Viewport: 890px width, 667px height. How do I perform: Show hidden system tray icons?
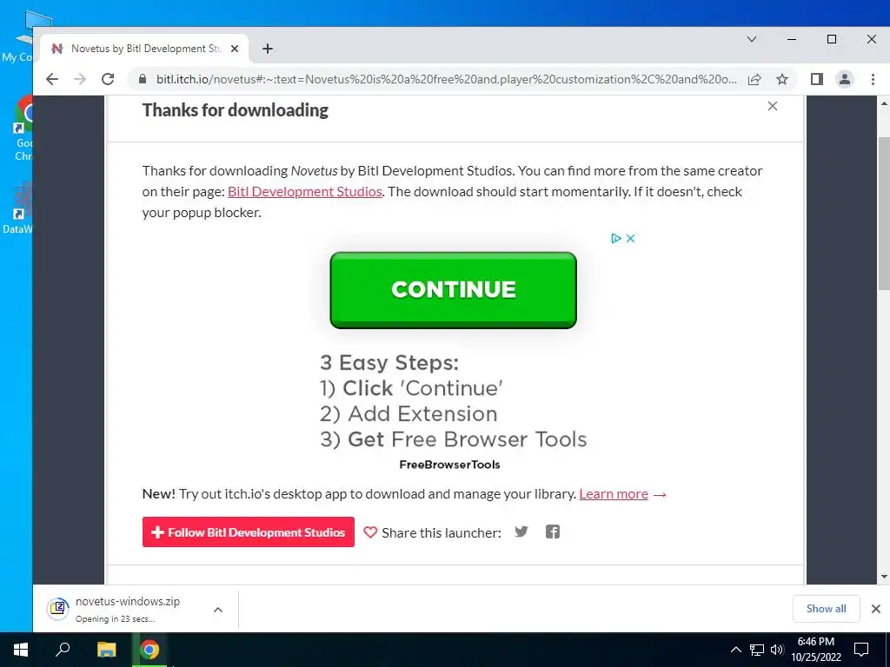(x=735, y=650)
